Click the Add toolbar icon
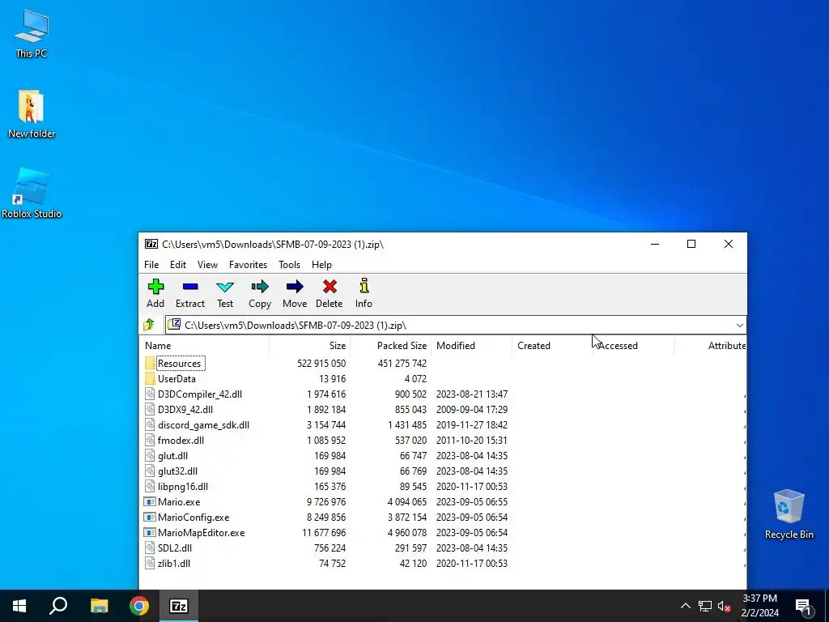 (155, 288)
